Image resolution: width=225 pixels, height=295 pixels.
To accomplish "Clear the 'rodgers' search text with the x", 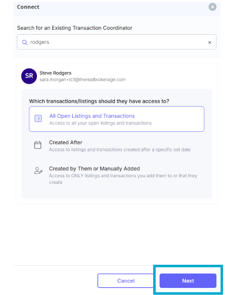I will point(210,43).
